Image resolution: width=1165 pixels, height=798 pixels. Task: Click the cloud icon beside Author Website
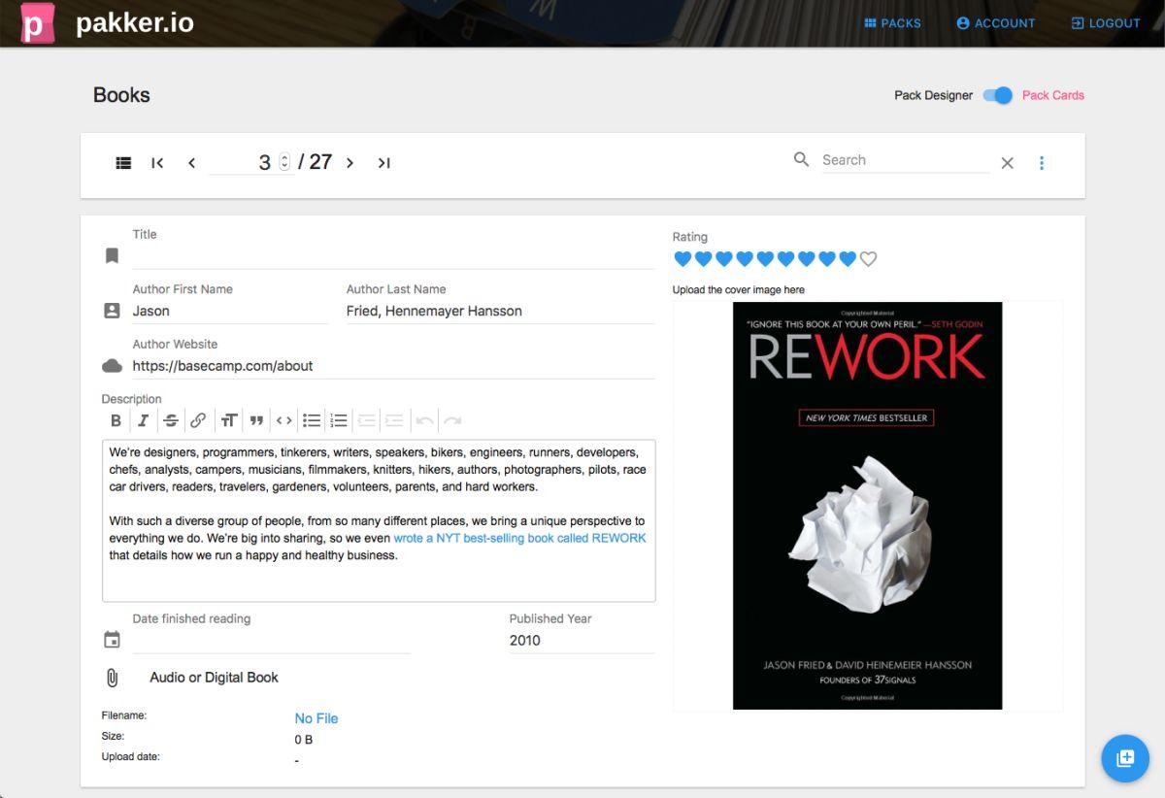coord(112,366)
